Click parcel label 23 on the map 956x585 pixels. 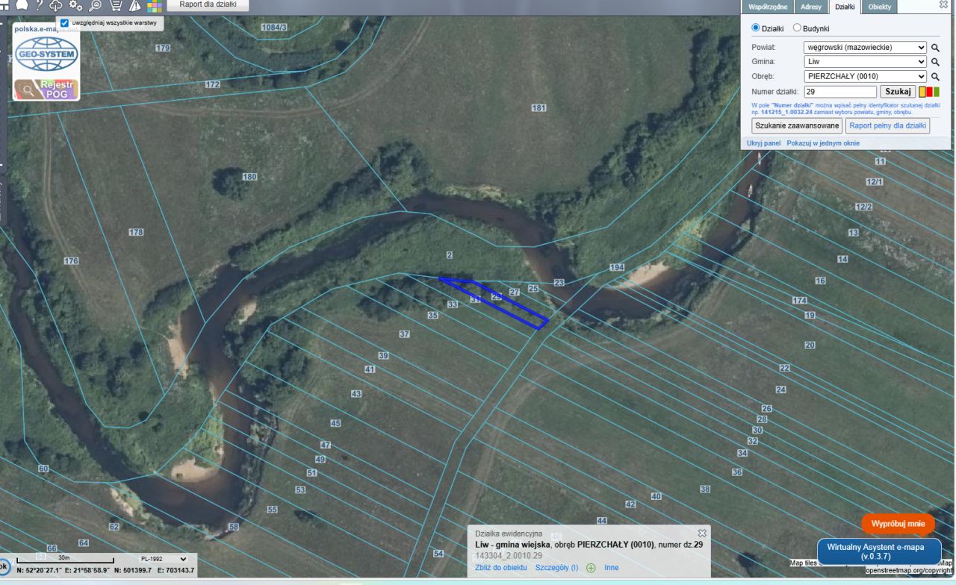pos(559,282)
